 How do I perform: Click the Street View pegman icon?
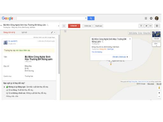coord(159,88)
